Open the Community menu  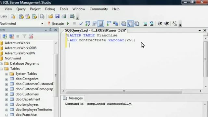tap(99, 9)
